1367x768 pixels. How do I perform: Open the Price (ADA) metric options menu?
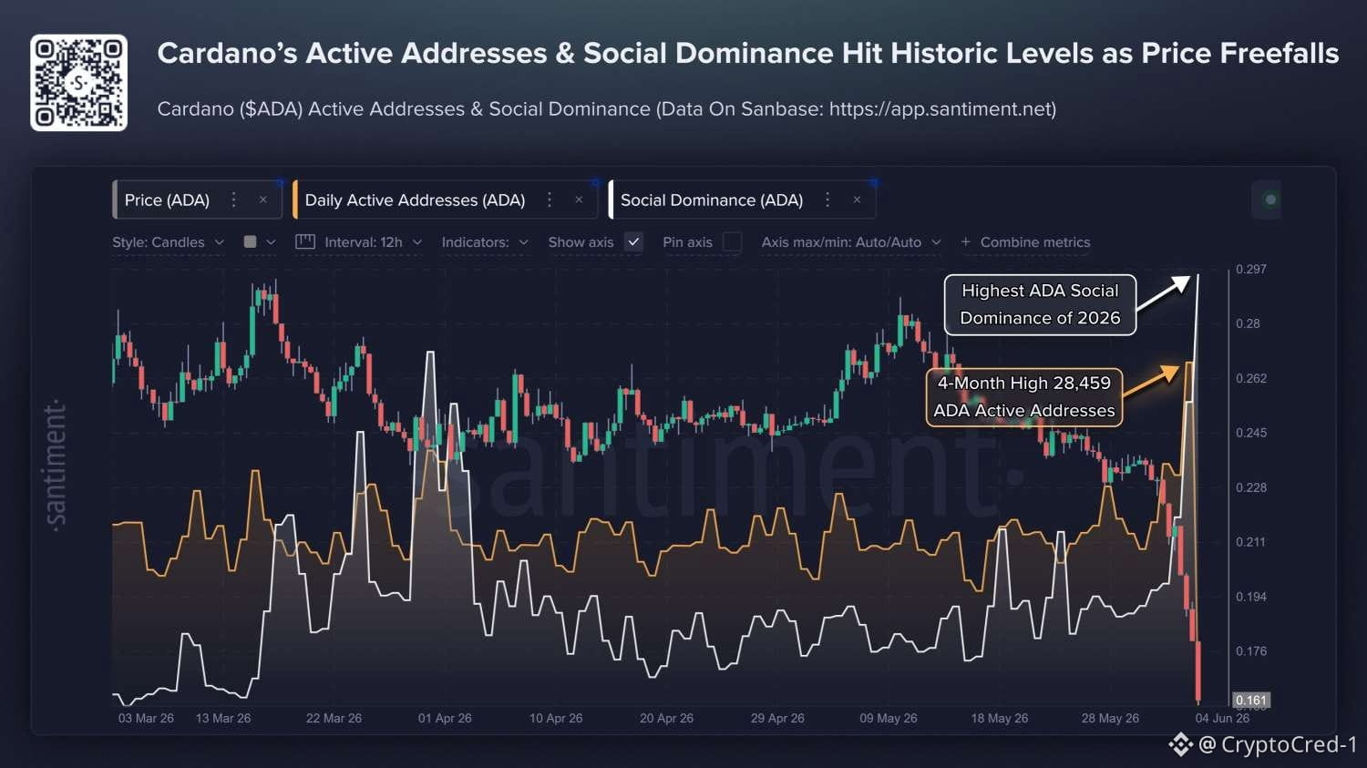coord(234,200)
